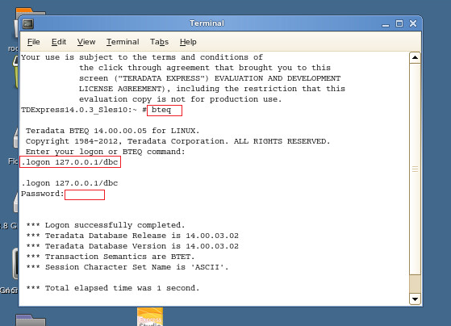Open the Help menu

pos(188,42)
